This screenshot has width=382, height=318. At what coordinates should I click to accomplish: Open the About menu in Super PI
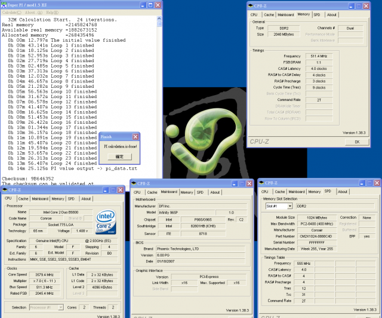[33, 13]
